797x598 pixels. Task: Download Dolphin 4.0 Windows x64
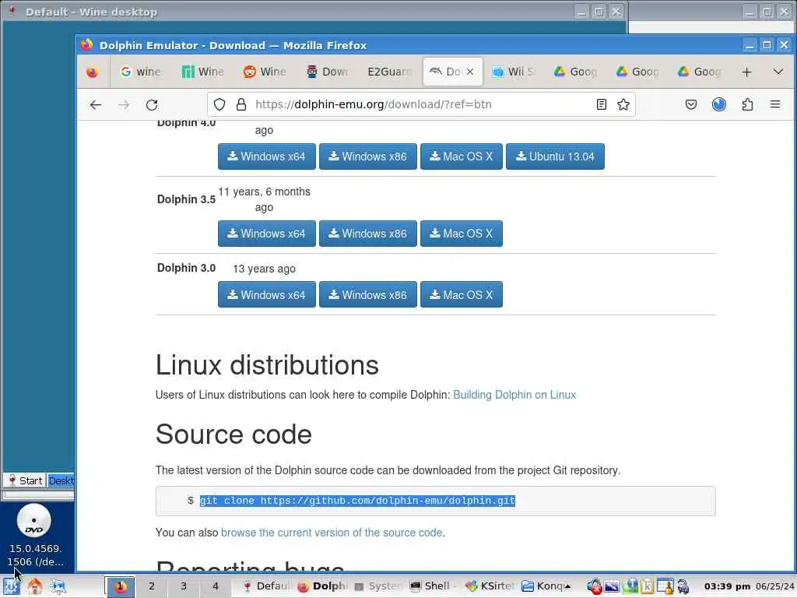pyautogui.click(x=267, y=157)
